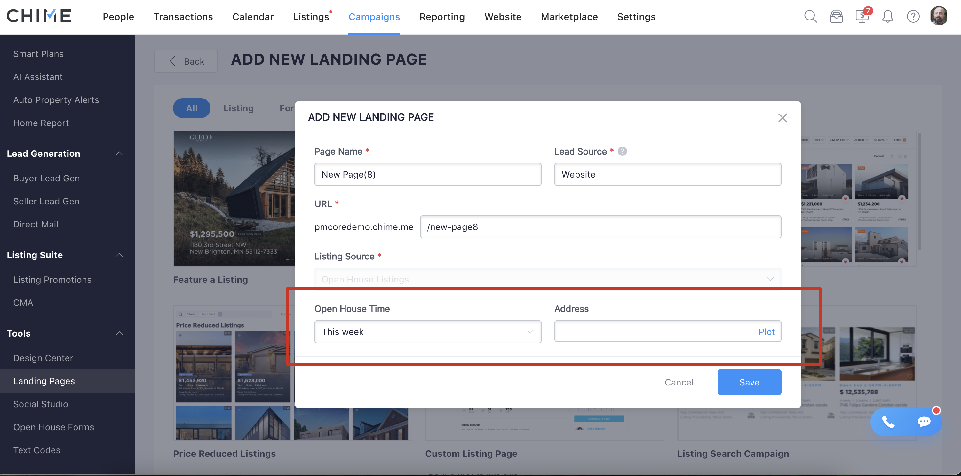Click the URL path input field

coord(600,227)
